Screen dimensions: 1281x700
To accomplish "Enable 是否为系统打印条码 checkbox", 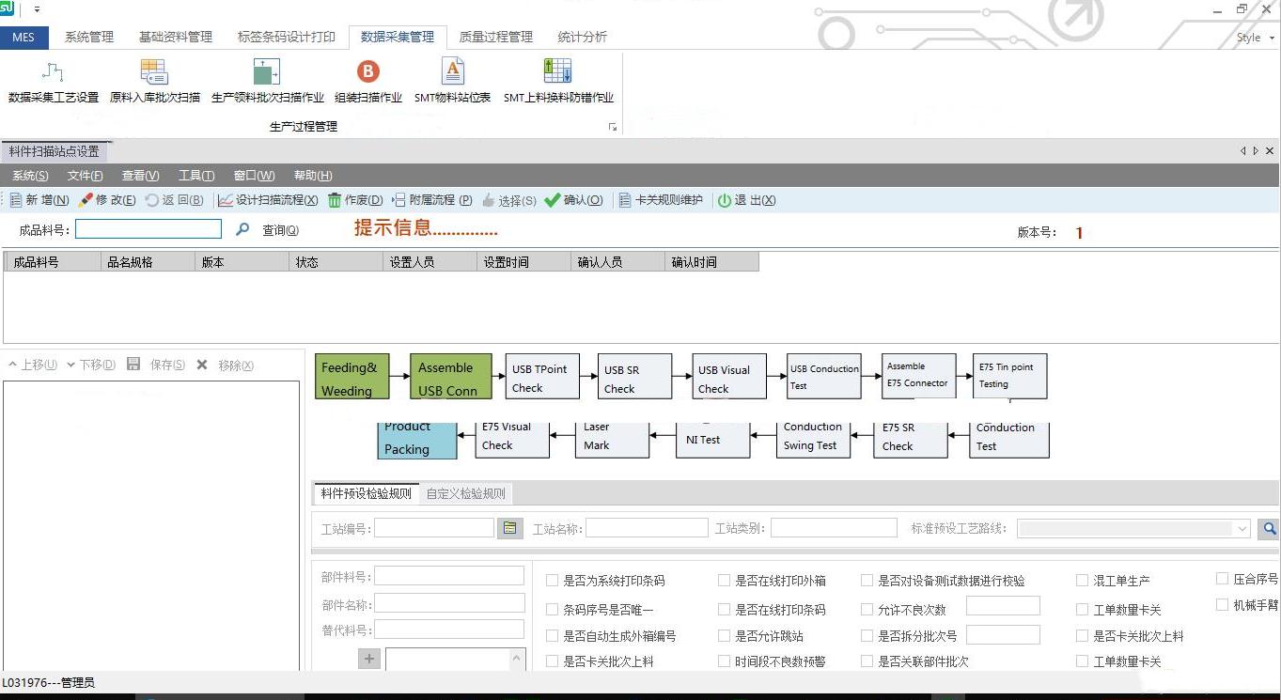I will pos(553,581).
